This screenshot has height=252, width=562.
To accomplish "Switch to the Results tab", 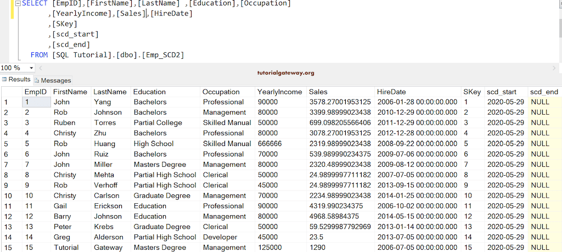I will (x=19, y=80).
